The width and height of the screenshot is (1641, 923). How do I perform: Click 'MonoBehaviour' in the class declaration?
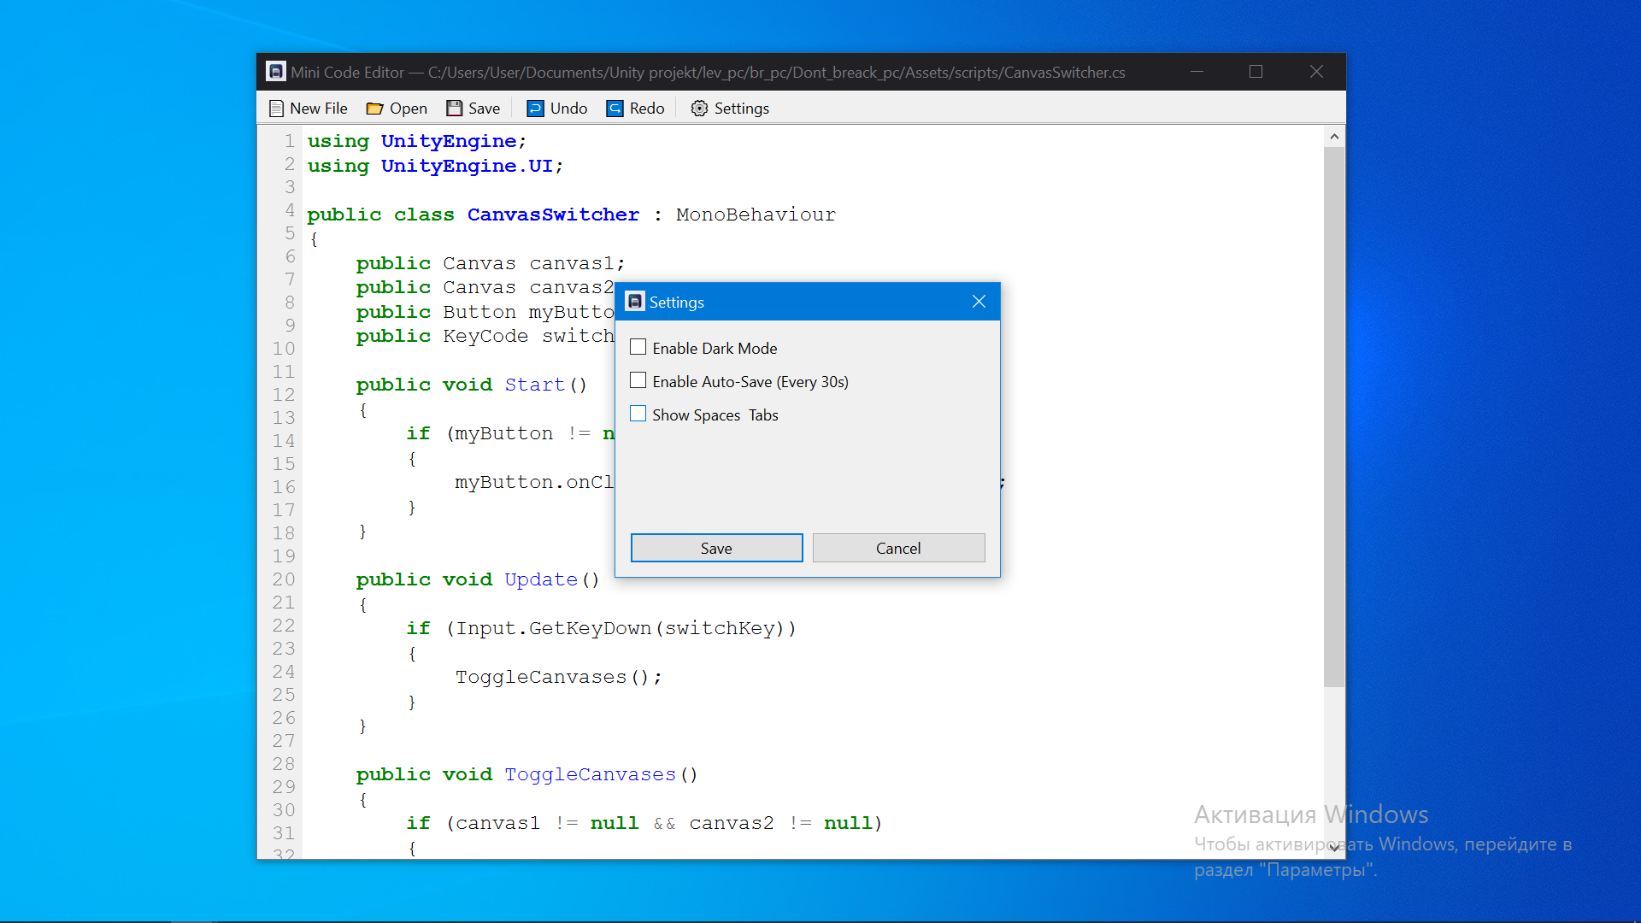[756, 215]
